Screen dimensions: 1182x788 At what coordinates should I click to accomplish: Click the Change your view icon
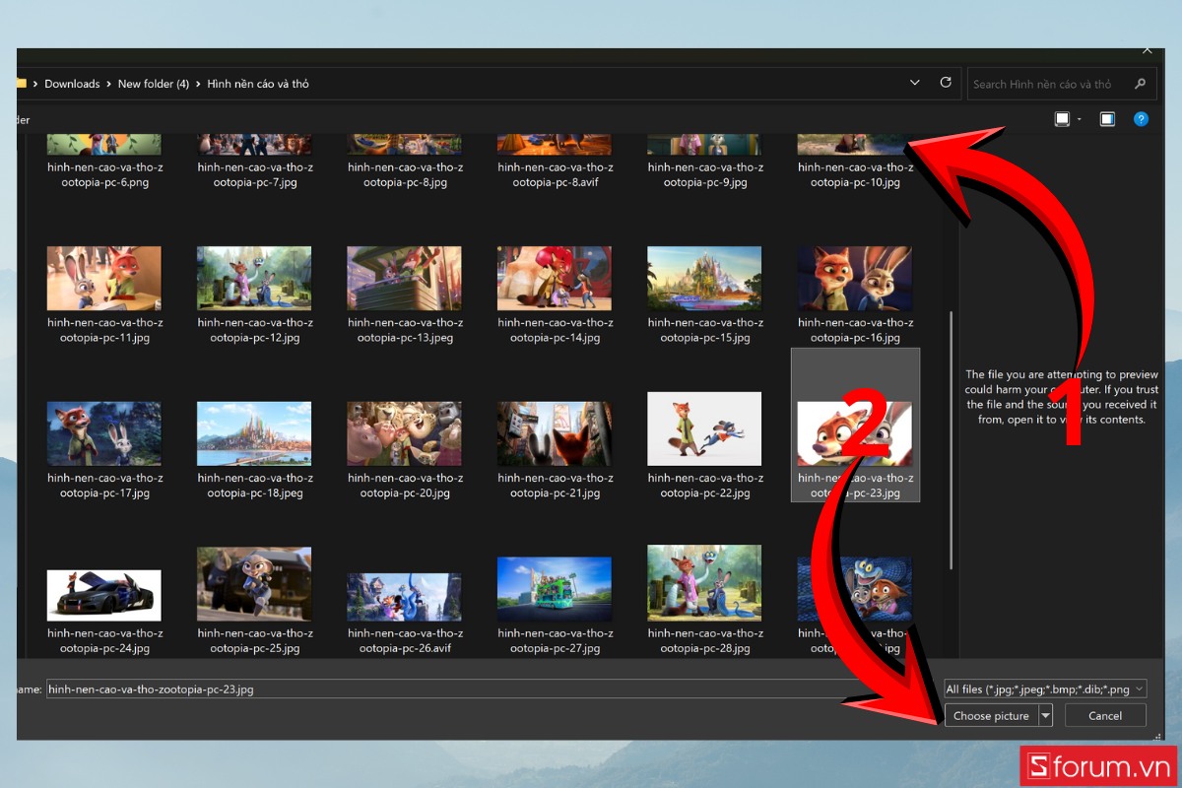(x=1062, y=119)
